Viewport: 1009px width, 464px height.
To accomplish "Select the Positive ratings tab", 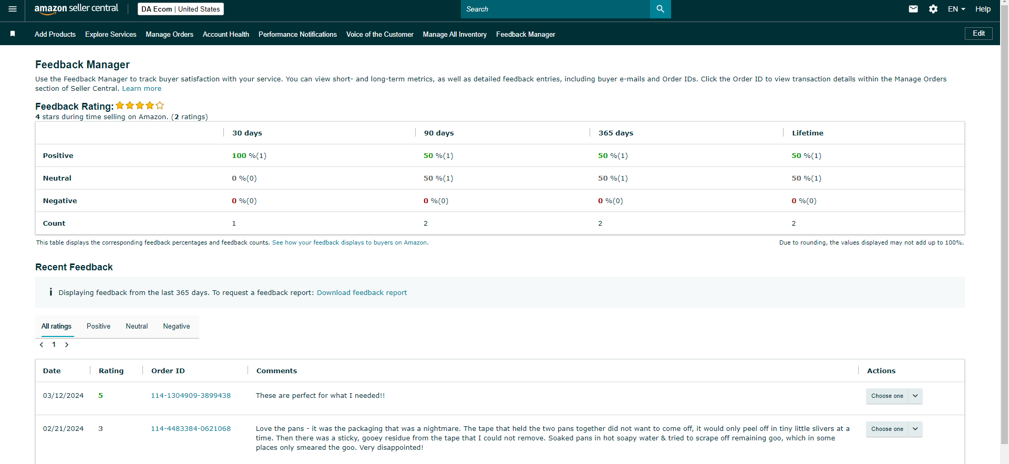I will pos(98,326).
